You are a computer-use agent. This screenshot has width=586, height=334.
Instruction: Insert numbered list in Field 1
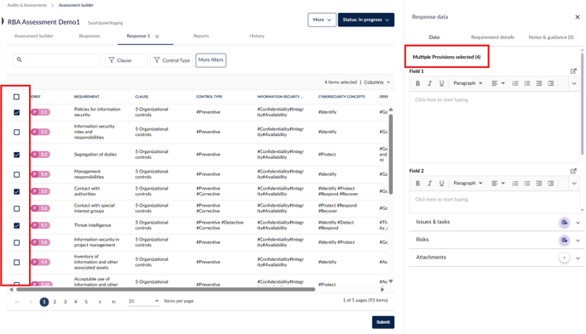[515, 83]
